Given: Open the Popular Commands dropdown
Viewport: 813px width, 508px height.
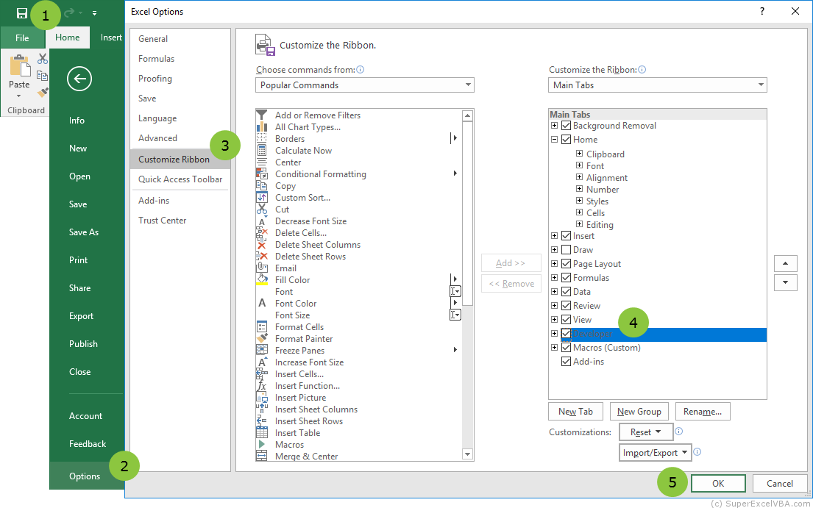Looking at the screenshot, I should [x=364, y=85].
